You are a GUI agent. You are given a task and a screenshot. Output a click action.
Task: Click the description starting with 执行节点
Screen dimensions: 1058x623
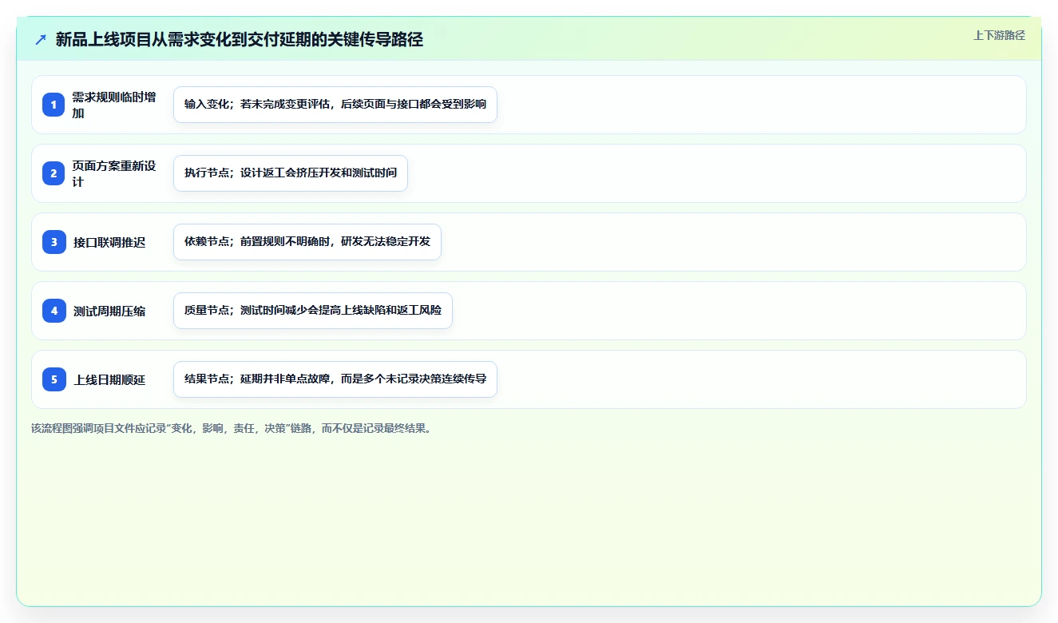pos(291,173)
